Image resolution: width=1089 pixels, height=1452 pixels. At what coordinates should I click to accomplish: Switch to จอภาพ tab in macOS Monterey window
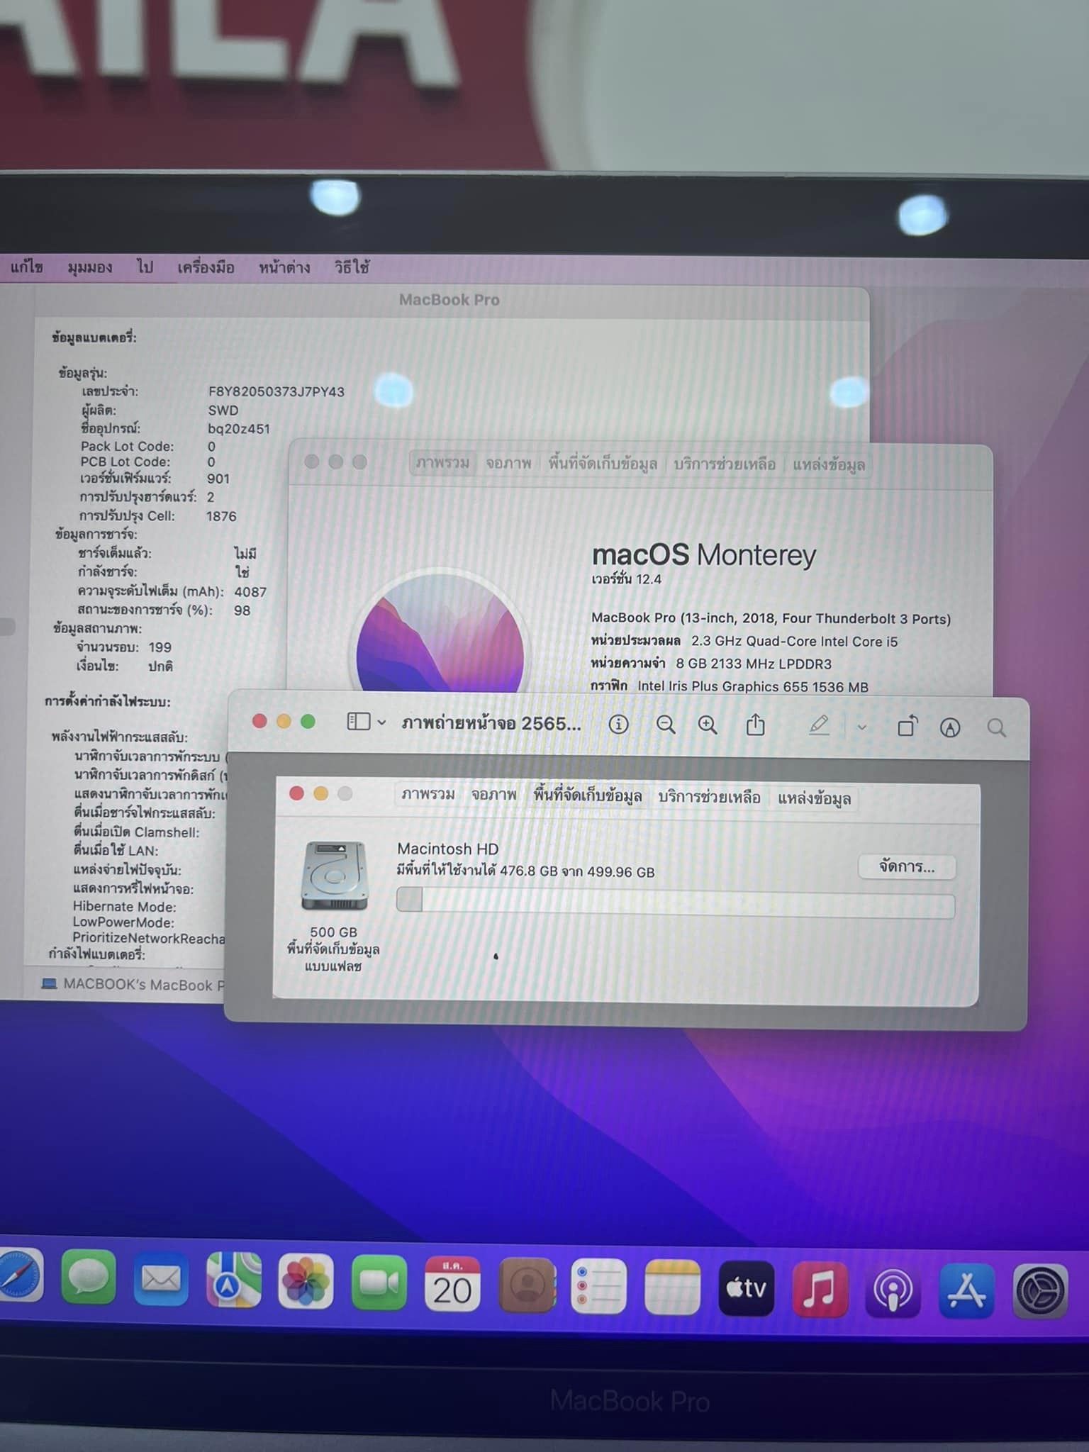click(x=508, y=464)
